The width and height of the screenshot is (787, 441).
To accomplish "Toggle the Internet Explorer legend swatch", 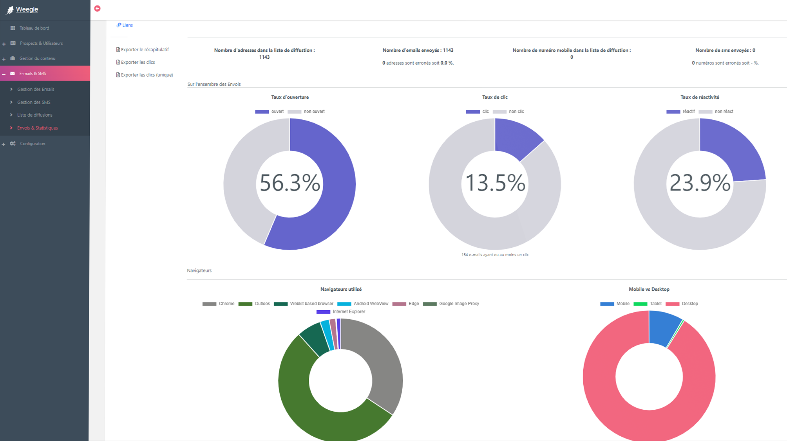I will coord(323,312).
